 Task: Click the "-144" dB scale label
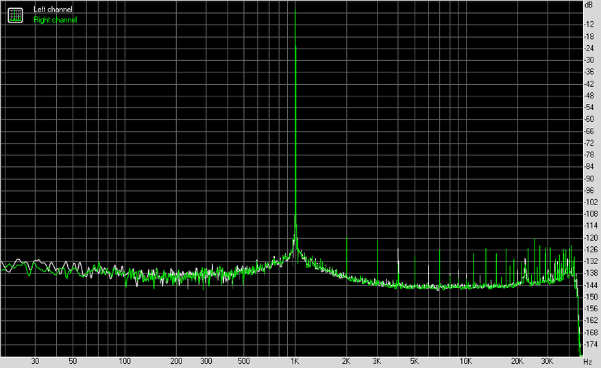point(590,285)
